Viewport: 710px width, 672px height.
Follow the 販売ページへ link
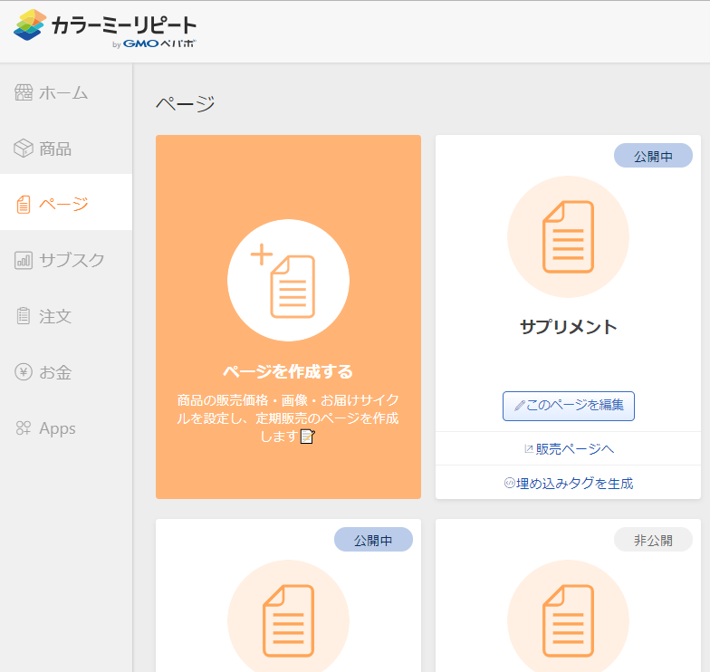(x=569, y=449)
